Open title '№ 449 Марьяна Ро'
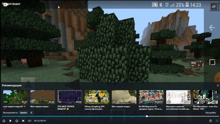Image resolution: width=220 pixels, height=124 pixels. pos(151,108)
